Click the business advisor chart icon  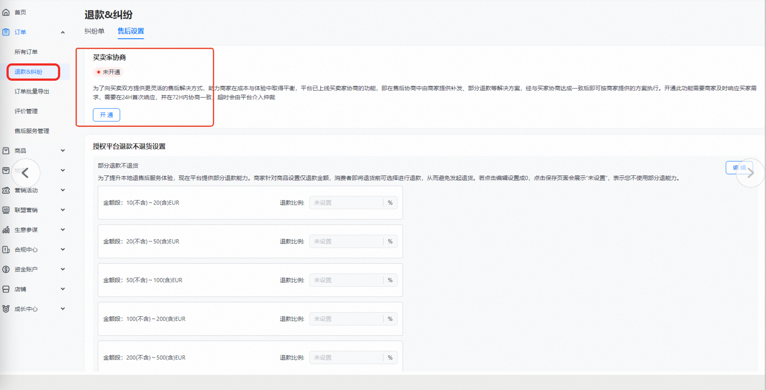click(6, 230)
